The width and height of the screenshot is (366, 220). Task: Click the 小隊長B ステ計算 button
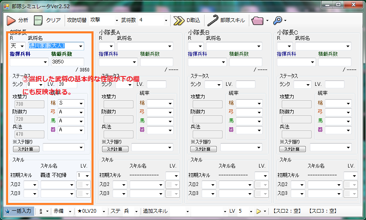point(204,149)
